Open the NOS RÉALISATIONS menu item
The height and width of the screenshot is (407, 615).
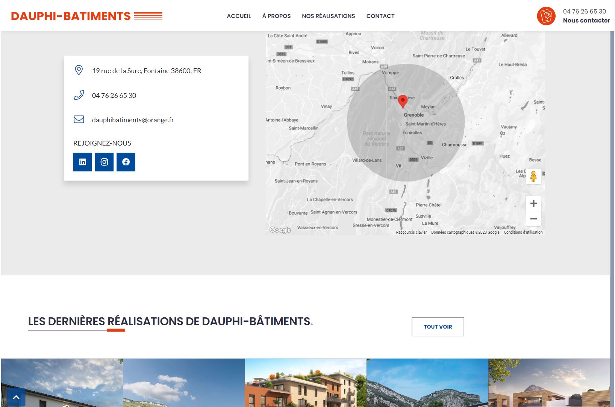tap(328, 16)
